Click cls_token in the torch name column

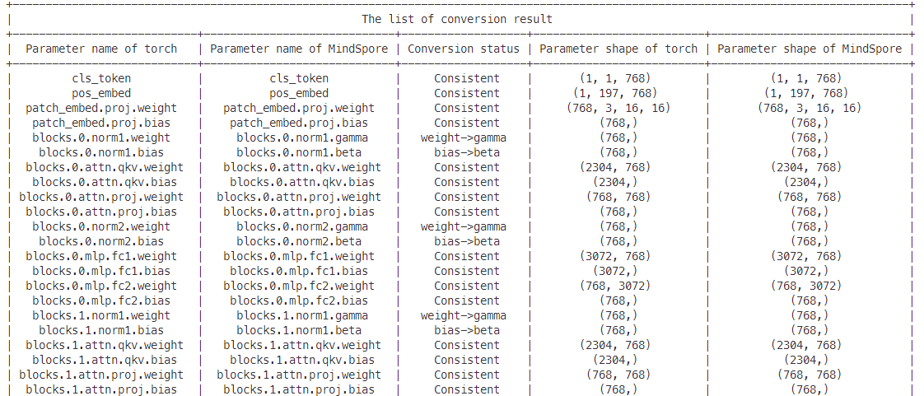[101, 78]
